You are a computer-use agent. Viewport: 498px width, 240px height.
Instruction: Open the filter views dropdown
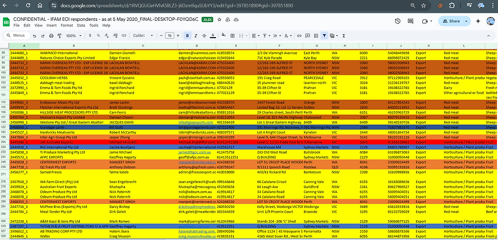(334, 36)
